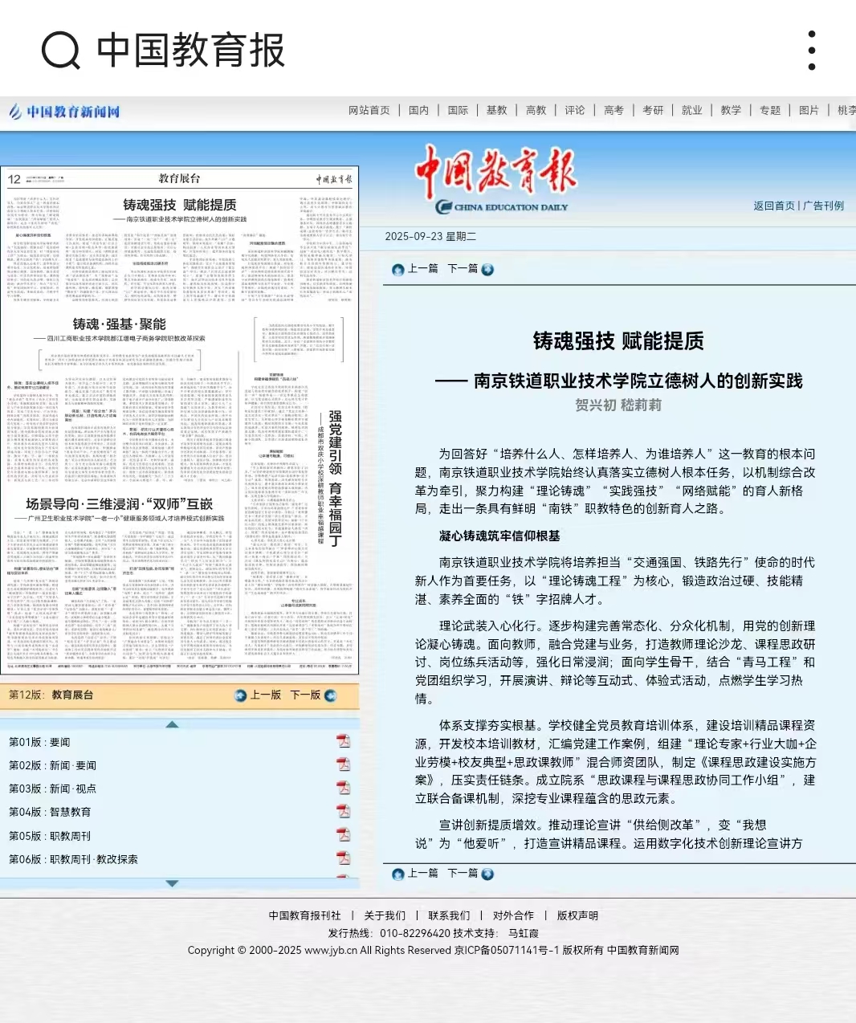Click 返回首页 link
This screenshot has width=856, height=1023.
pos(774,206)
